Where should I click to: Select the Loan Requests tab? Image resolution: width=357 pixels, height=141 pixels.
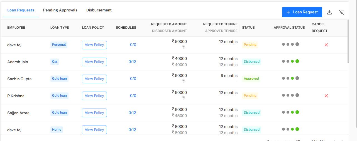point(21,10)
